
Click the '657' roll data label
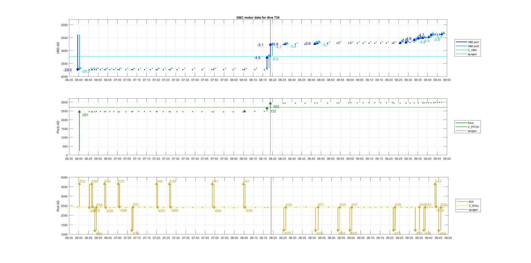click(355, 205)
